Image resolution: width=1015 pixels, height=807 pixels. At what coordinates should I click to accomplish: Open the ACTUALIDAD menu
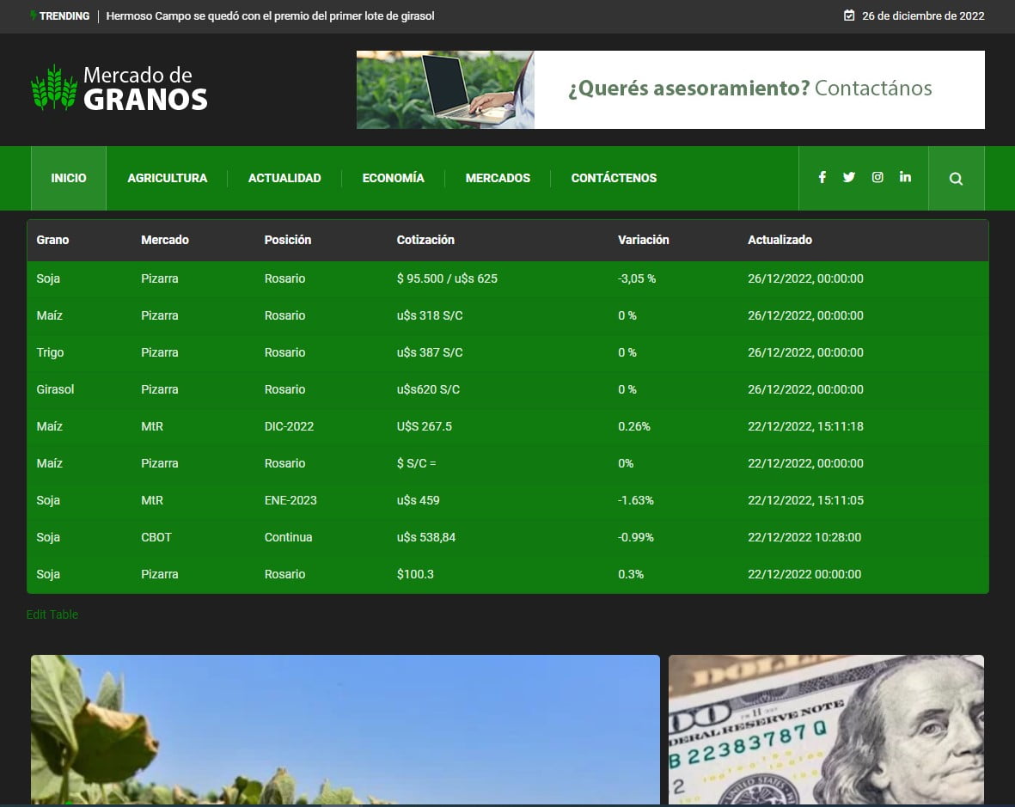coord(284,178)
